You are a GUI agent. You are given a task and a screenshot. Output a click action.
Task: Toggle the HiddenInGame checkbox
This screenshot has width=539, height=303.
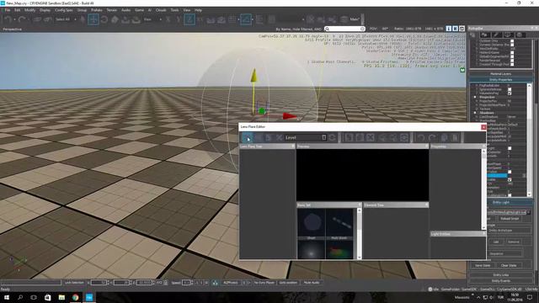click(512, 52)
